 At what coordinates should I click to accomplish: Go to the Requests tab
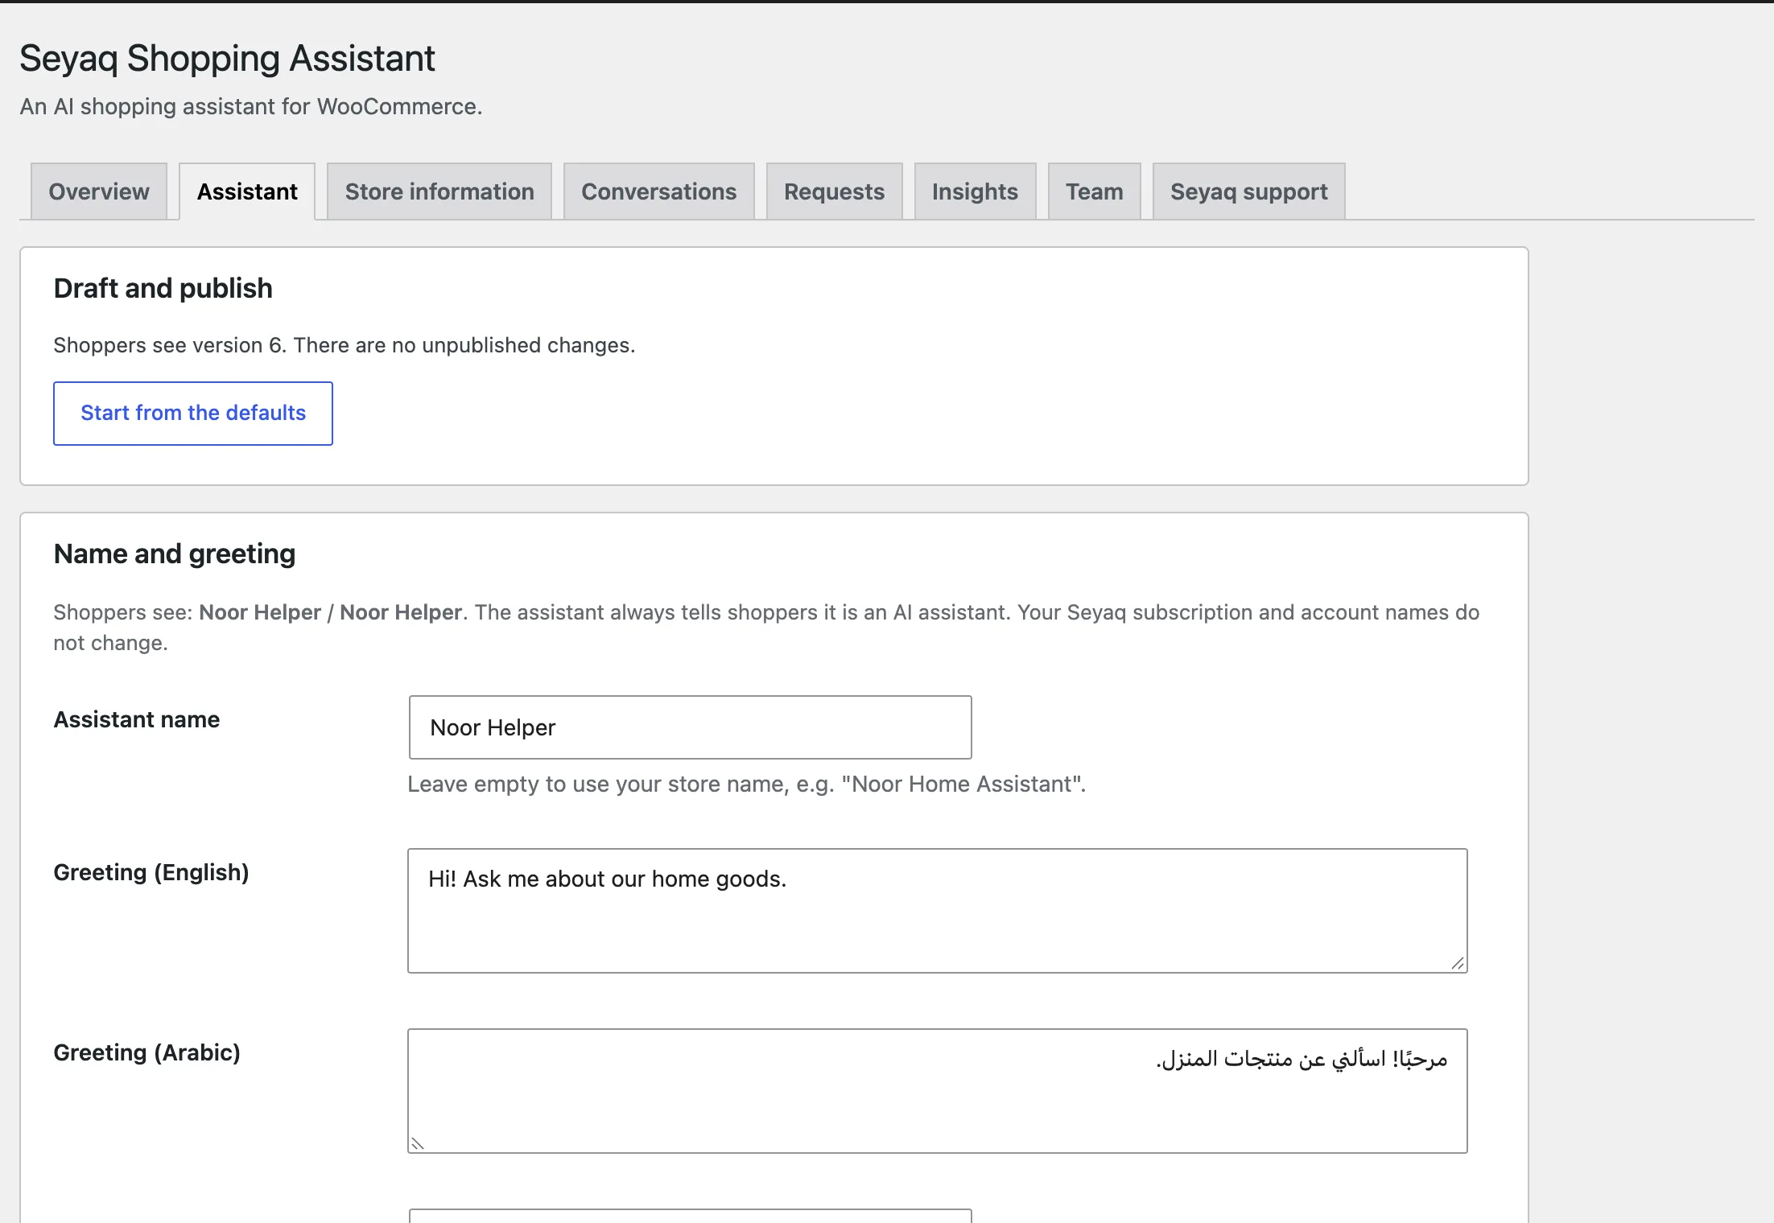pos(835,191)
